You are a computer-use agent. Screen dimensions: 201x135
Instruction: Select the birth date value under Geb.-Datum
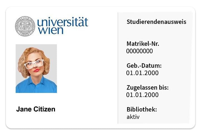point(142,73)
